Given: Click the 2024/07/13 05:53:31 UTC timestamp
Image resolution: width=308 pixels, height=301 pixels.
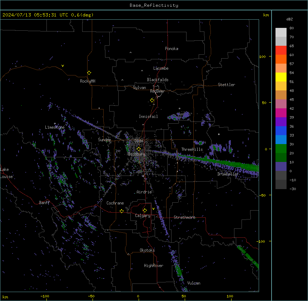Looking at the screenshot, I should (35, 15).
